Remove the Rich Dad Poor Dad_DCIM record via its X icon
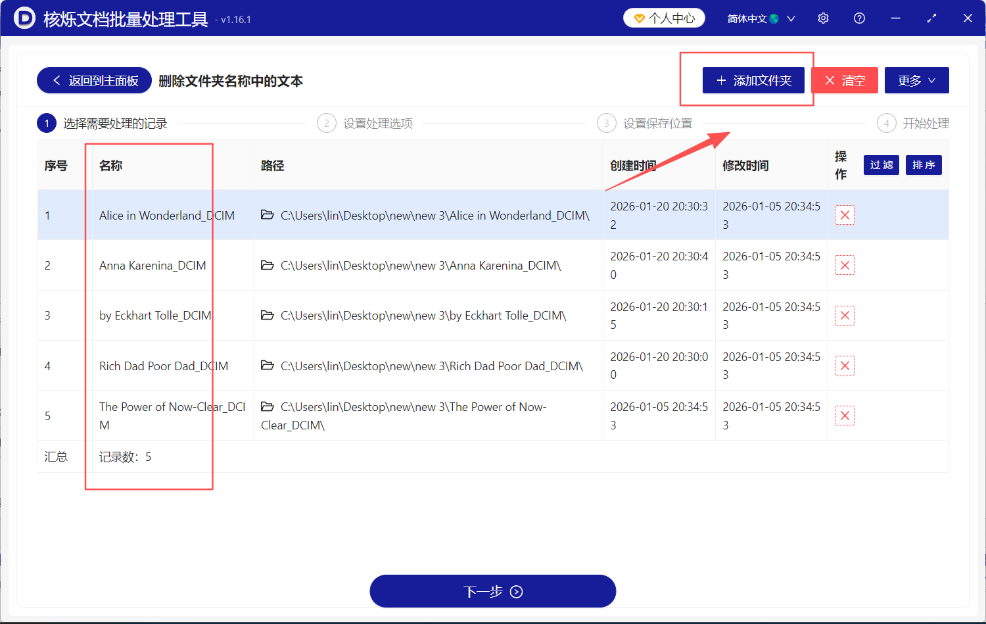986x624 pixels. coord(844,365)
